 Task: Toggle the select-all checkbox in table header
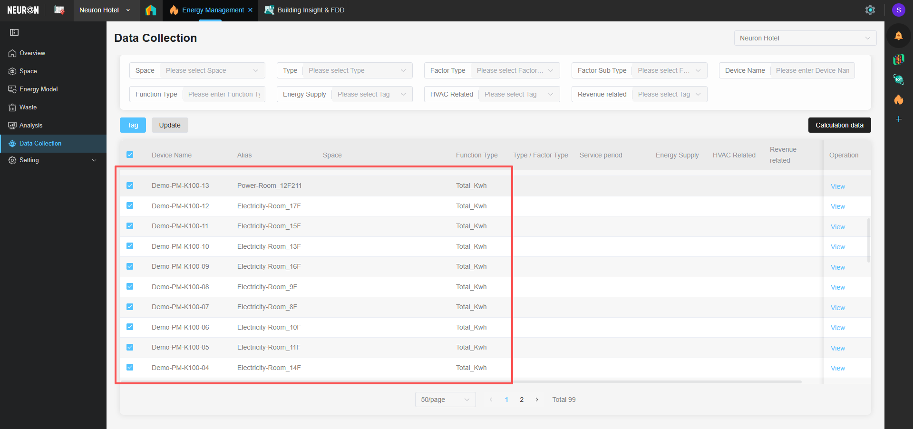coord(130,155)
